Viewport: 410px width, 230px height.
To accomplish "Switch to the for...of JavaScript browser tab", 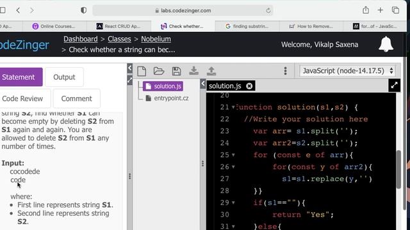I will [375, 26].
